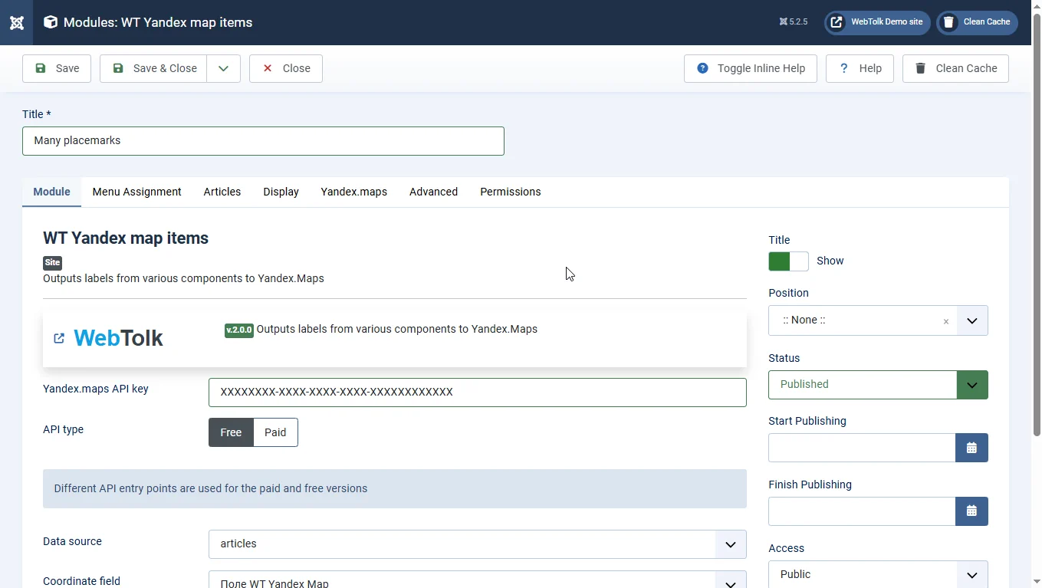Expand the Save & Close dropdown arrow
Screen dimensions: 1042x588
(x=223, y=68)
